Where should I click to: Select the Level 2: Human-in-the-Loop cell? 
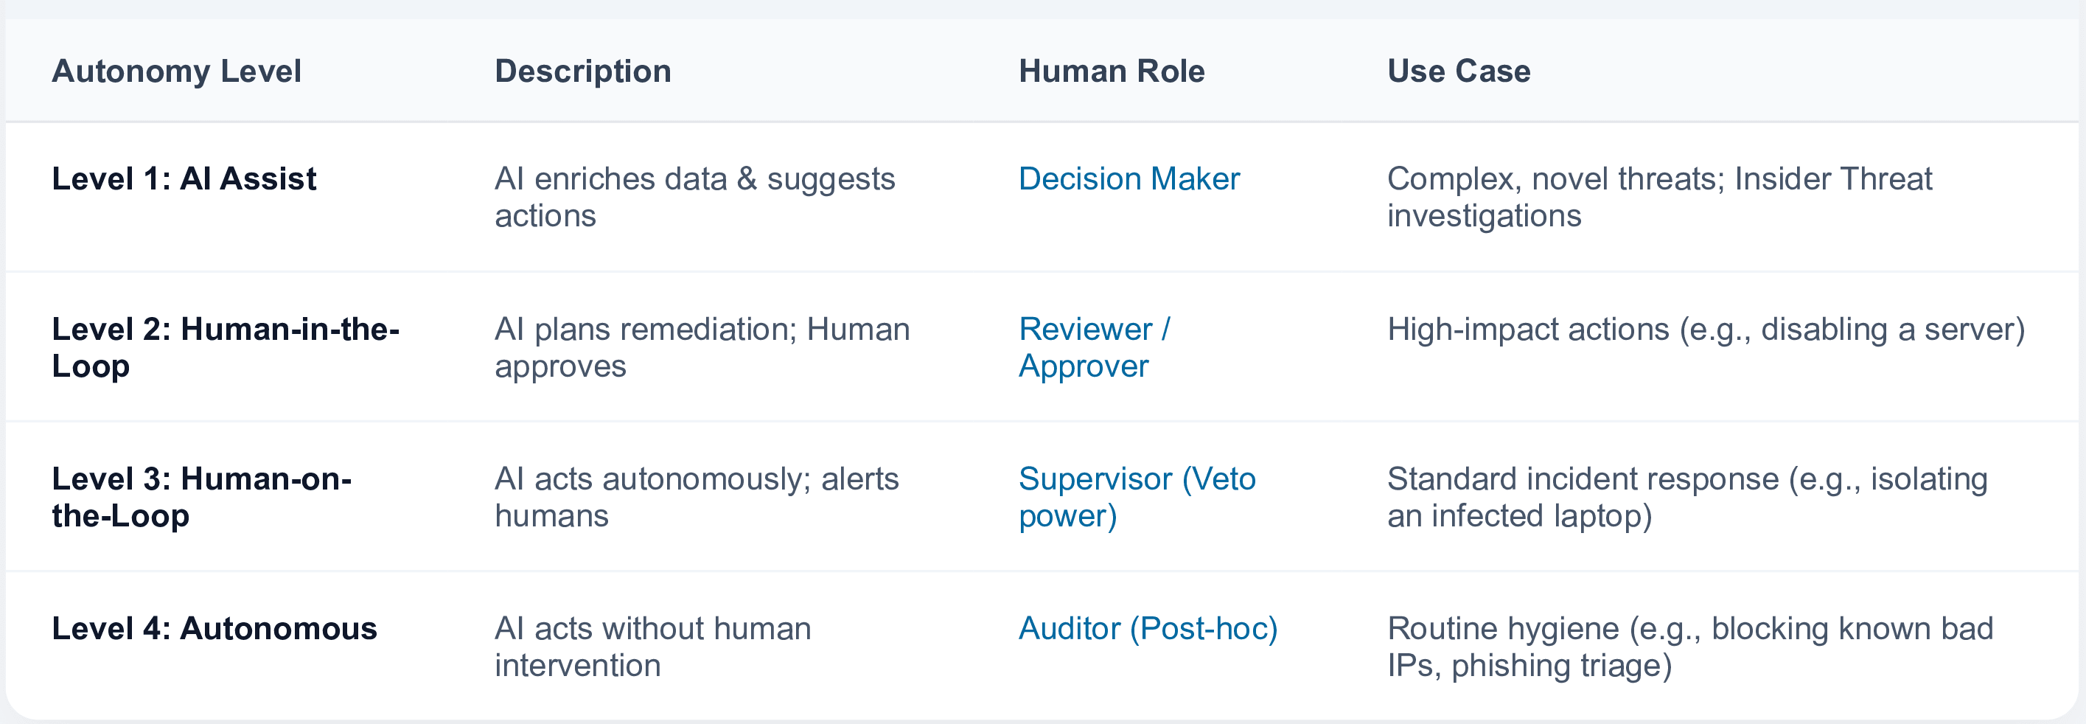[x=225, y=347]
